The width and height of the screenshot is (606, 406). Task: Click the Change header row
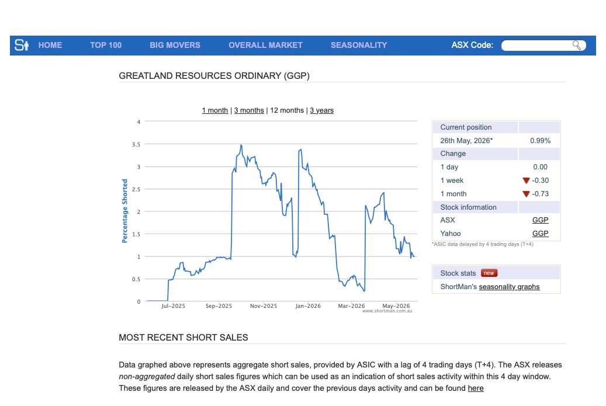[x=496, y=154]
